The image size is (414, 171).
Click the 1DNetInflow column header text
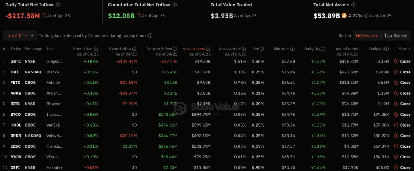pos(120,49)
